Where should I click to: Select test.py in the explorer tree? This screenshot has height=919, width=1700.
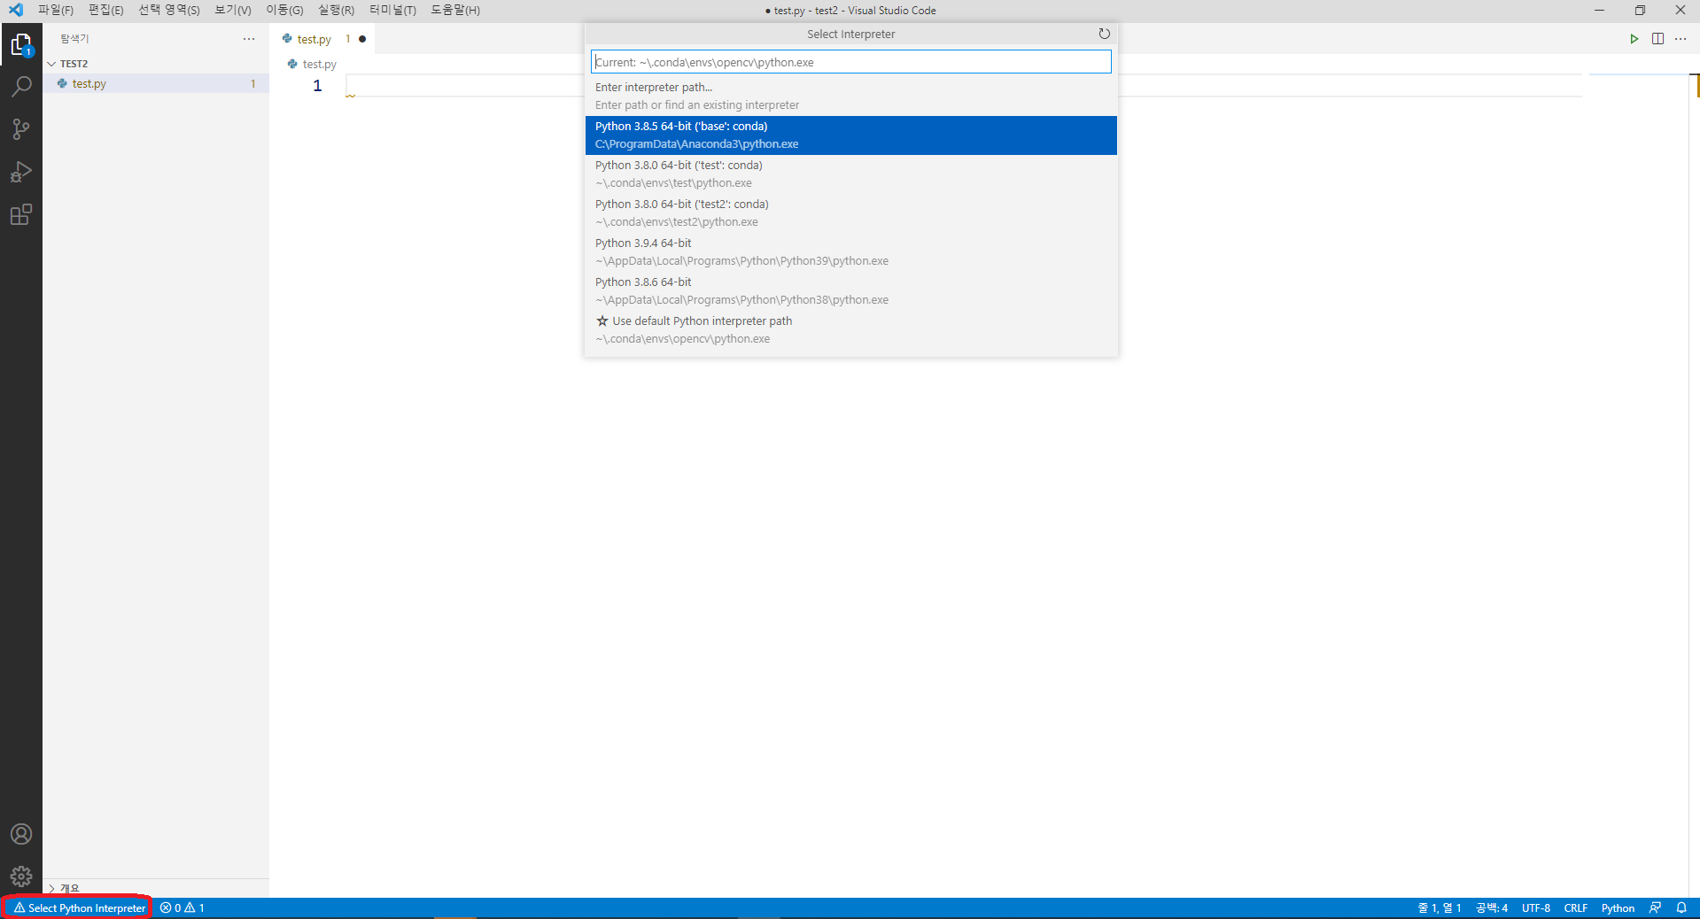[x=156, y=83]
